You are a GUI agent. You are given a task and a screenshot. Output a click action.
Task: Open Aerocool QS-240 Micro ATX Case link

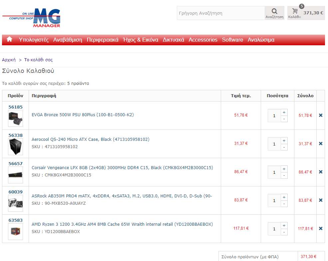90,139
